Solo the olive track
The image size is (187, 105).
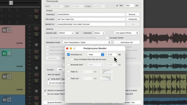pos(36,81)
